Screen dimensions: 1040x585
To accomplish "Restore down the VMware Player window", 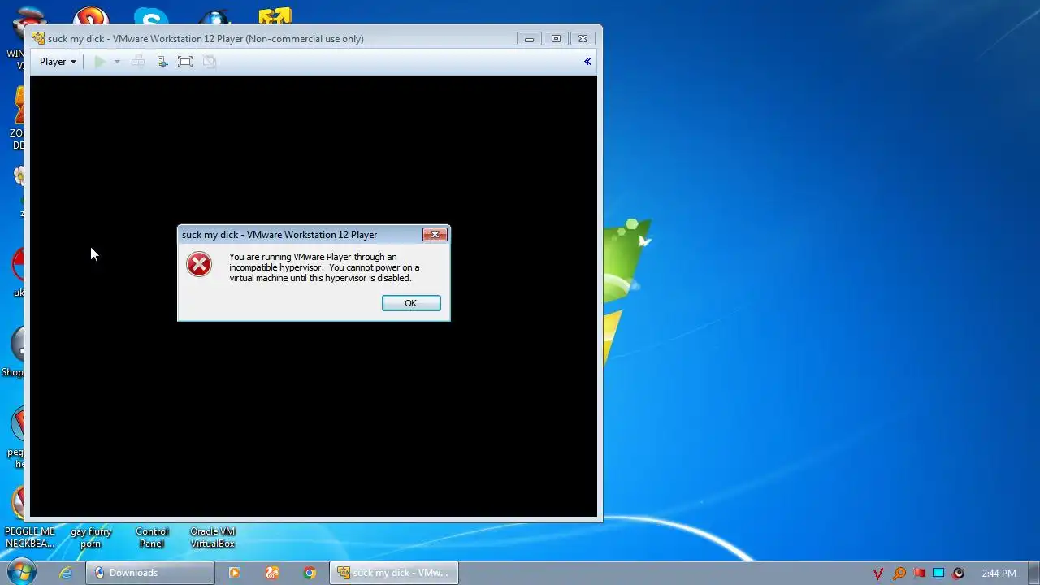I will point(556,38).
